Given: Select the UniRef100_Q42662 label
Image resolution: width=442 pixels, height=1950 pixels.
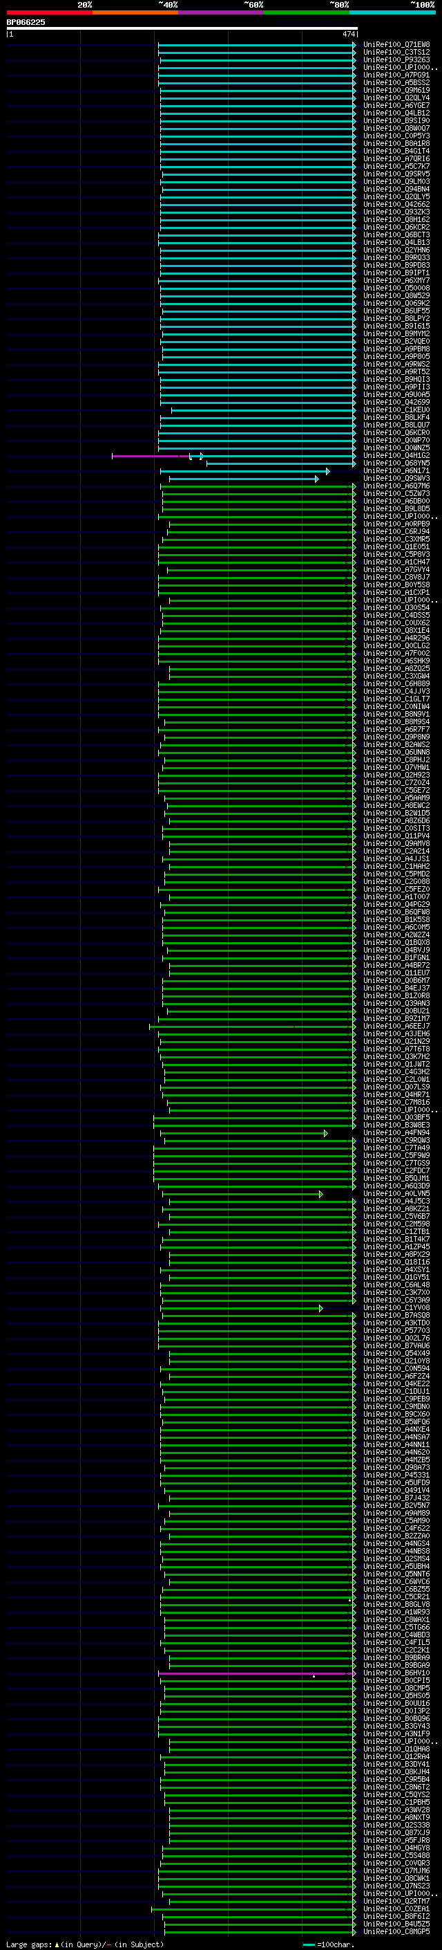Looking at the screenshot, I should coord(396,204).
